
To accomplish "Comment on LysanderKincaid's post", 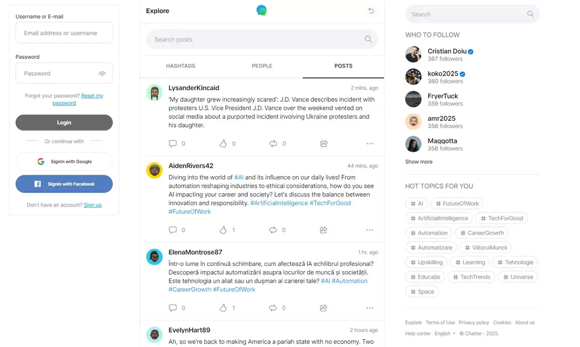I will 173,143.
